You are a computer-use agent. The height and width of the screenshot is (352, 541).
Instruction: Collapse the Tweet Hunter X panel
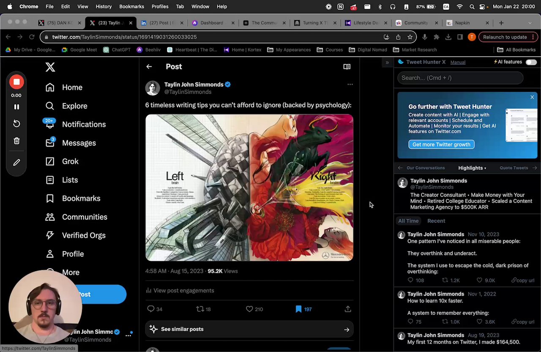point(387,63)
